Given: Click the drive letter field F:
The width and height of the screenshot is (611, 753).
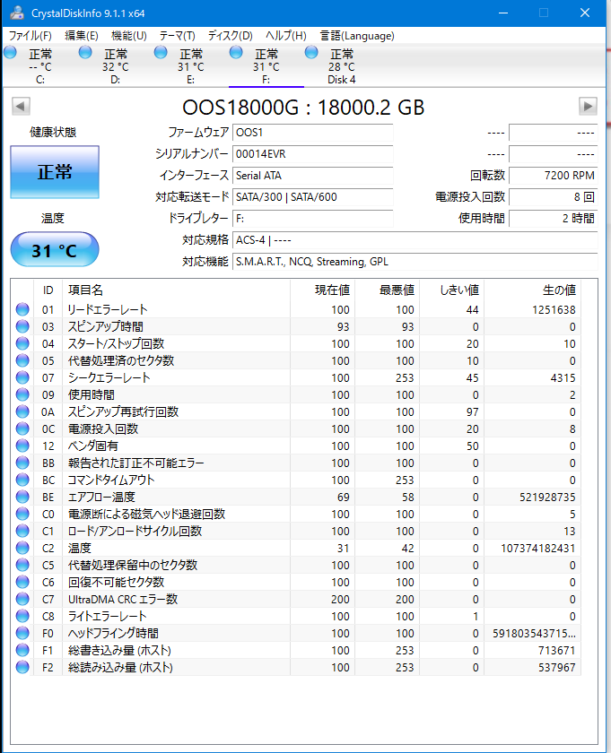Looking at the screenshot, I should [313, 219].
